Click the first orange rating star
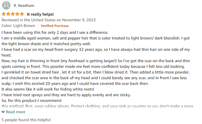 (x=4, y=14)
